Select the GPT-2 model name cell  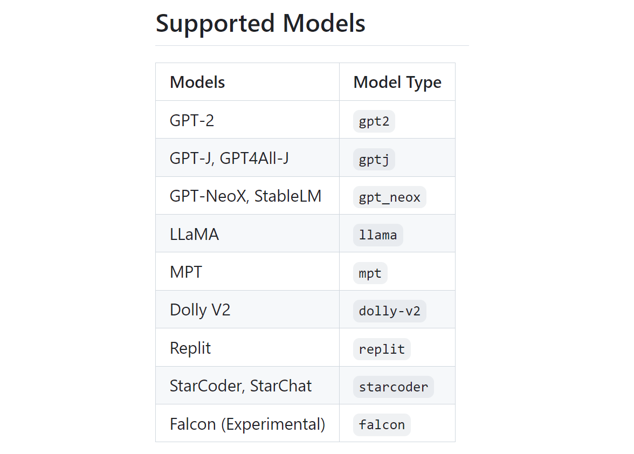coord(192,120)
